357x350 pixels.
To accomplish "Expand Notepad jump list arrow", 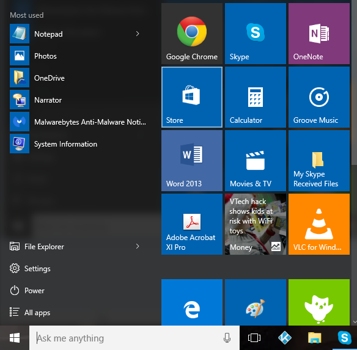I will tap(138, 34).
